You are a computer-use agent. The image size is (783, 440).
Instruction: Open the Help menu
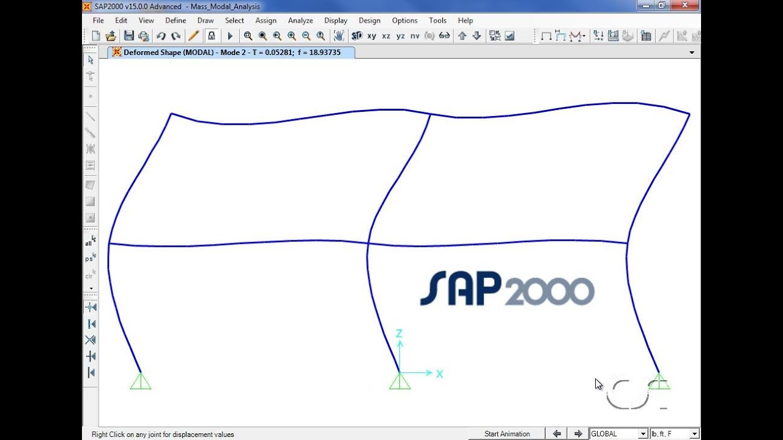tap(466, 20)
